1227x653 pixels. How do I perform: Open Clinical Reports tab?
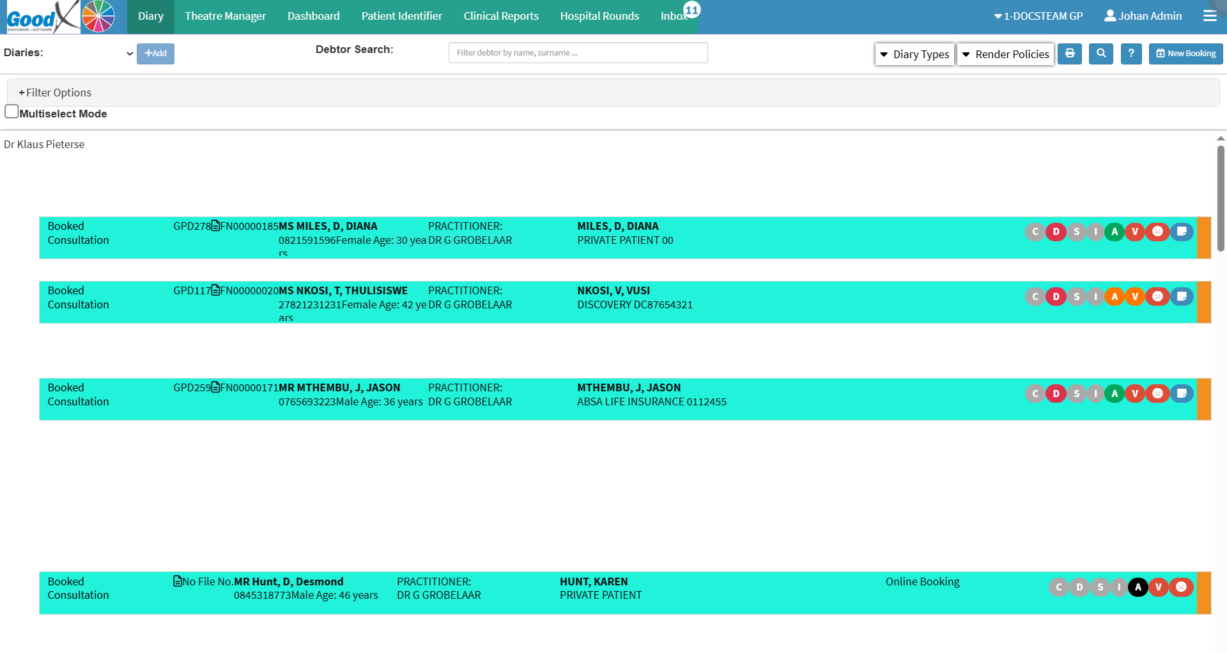[x=501, y=17]
